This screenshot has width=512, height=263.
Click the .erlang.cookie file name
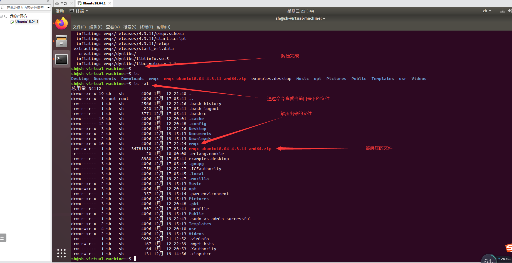(x=206, y=154)
